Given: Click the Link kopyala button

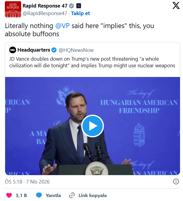Looking at the screenshot, I should tap(92, 195).
